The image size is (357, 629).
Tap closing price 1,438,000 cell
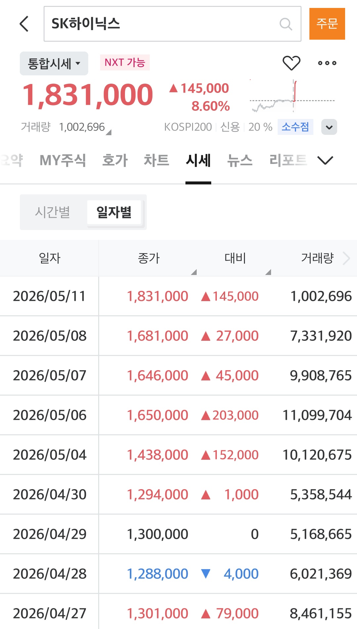(158, 455)
